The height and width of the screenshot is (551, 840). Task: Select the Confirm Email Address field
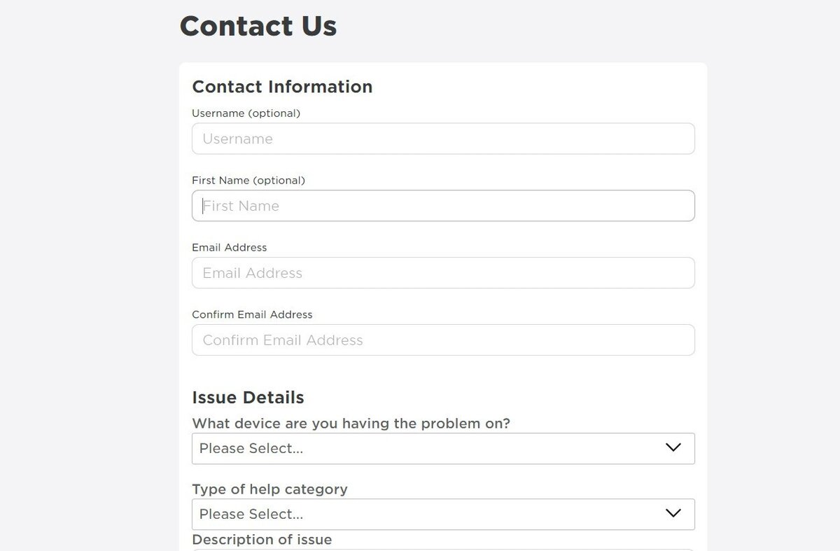pyautogui.click(x=443, y=340)
